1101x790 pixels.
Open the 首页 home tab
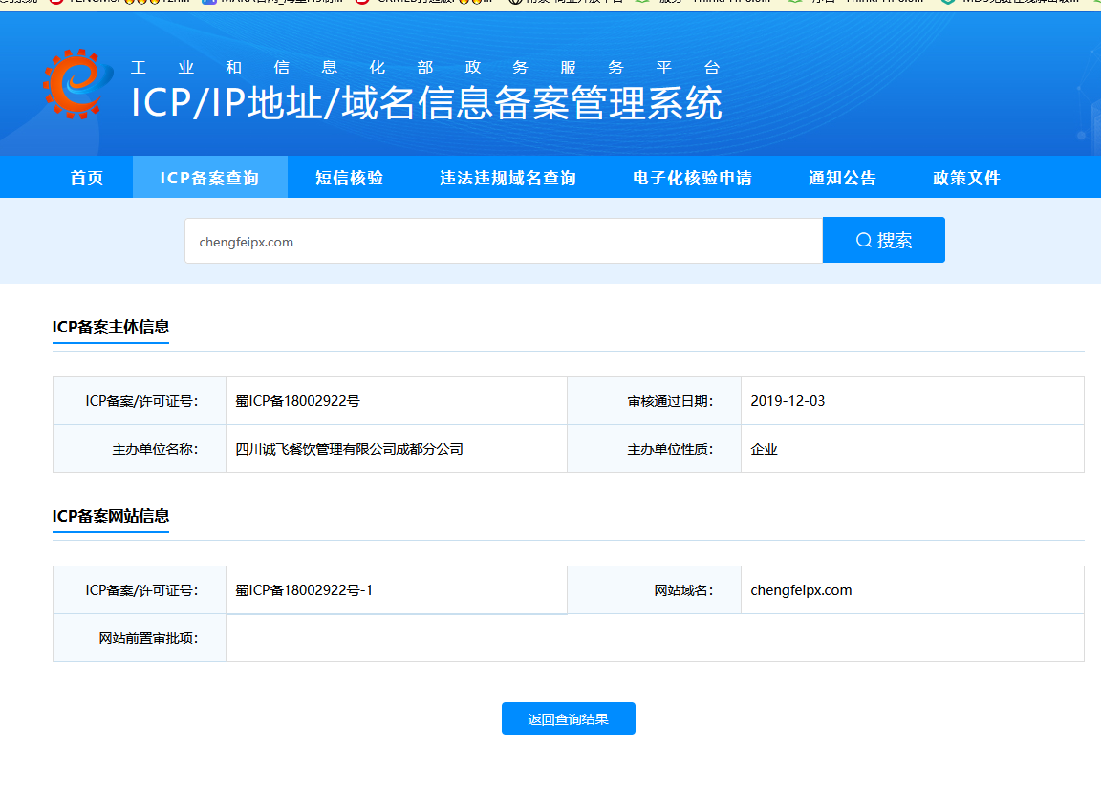click(87, 178)
